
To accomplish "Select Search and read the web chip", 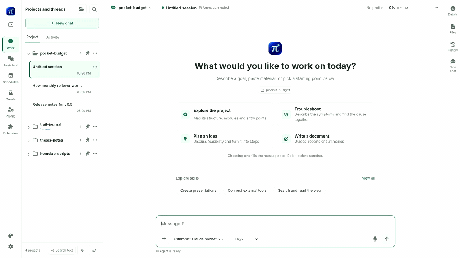I will pos(299,190).
